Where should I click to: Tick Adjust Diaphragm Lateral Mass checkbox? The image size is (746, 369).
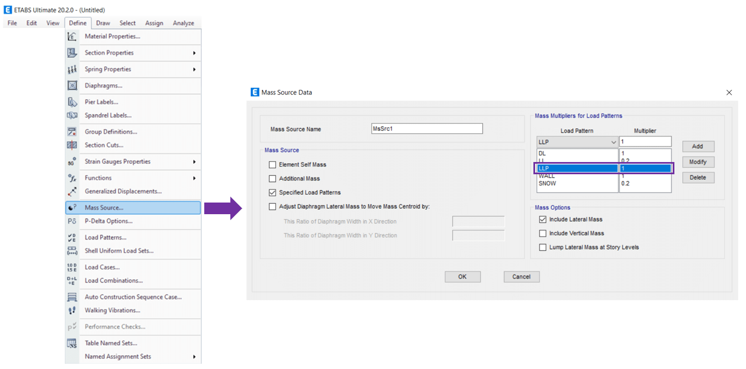tap(273, 206)
